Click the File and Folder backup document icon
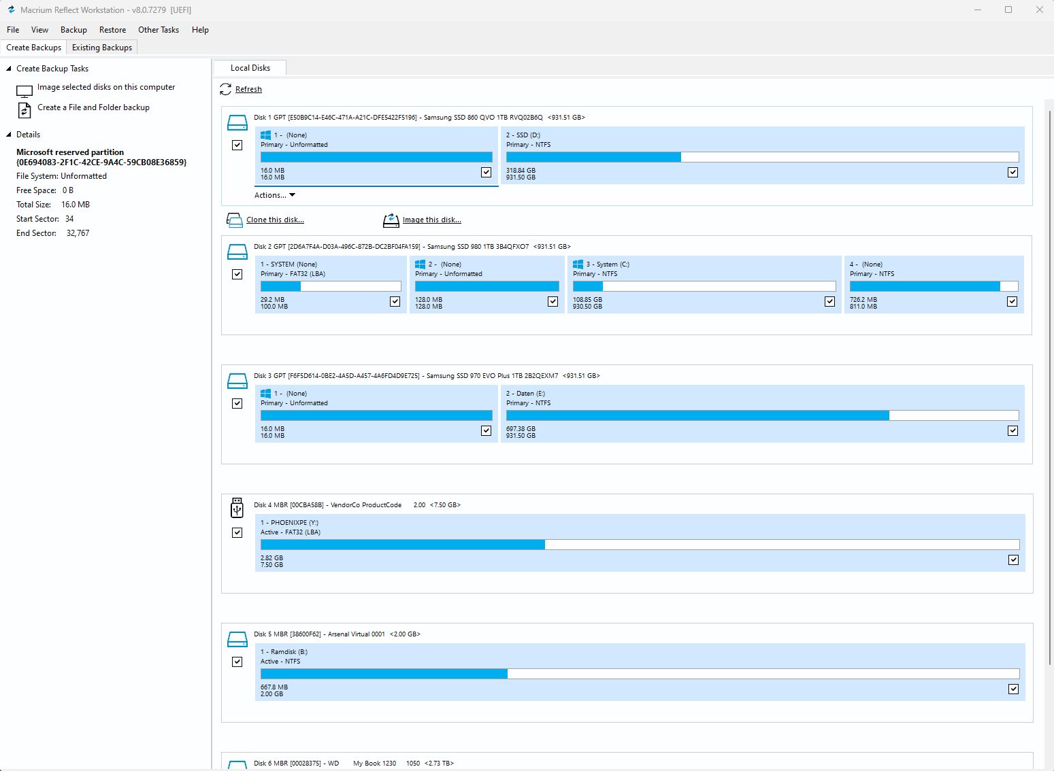The image size is (1054, 771). click(24, 109)
